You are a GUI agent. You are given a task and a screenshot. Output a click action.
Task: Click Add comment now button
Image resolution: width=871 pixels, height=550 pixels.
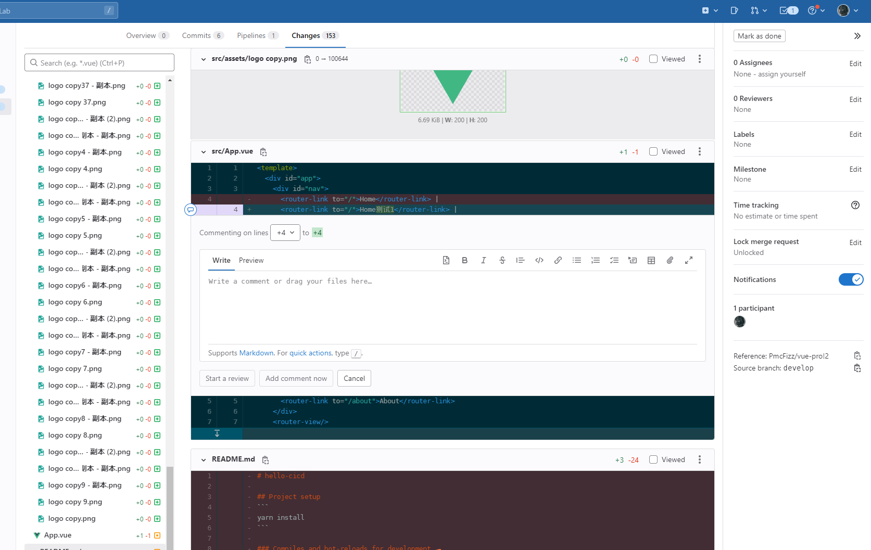pos(296,378)
